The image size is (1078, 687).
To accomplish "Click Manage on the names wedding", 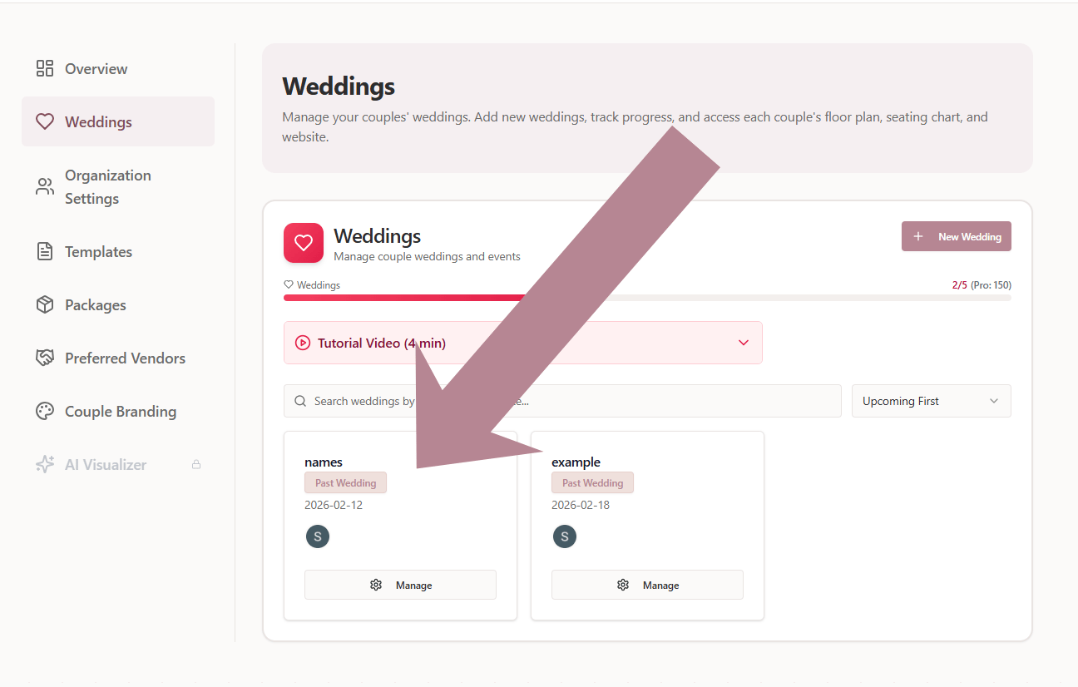I will pos(400,585).
